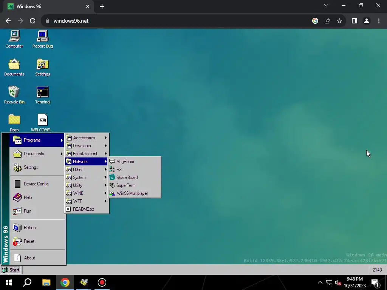Launch MsgRoom from the Network submenu
The height and width of the screenshot is (290, 387).
click(135, 162)
